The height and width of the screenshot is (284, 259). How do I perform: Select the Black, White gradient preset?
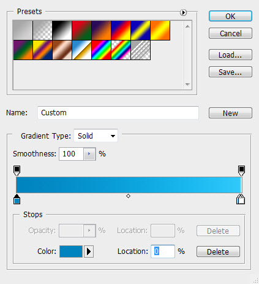point(62,30)
